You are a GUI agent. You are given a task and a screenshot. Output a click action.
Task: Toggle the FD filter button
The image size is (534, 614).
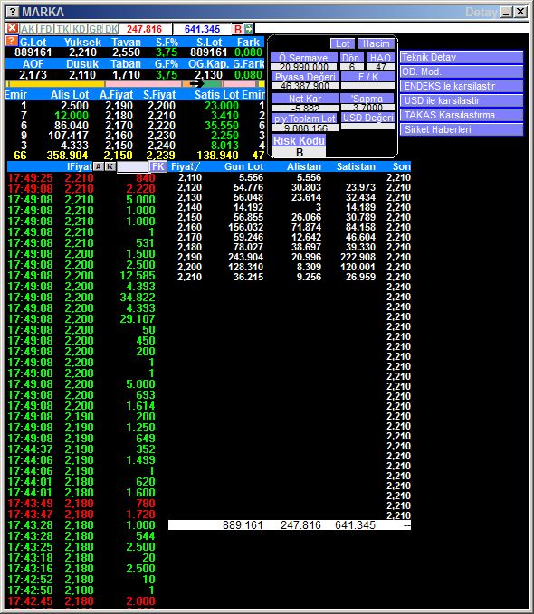point(46,29)
